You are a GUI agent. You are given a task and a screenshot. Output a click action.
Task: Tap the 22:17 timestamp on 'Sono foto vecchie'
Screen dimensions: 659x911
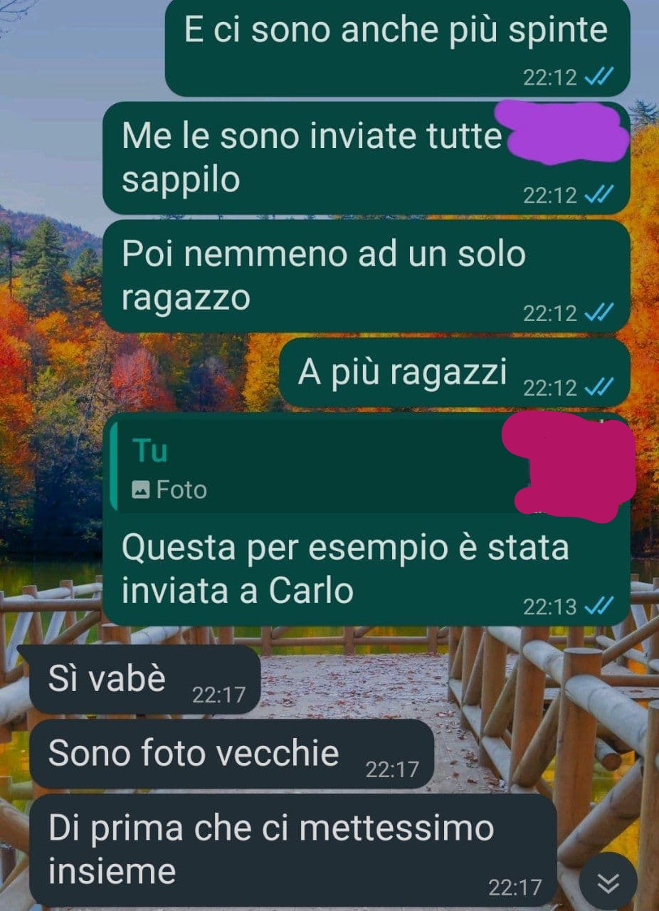tap(392, 769)
